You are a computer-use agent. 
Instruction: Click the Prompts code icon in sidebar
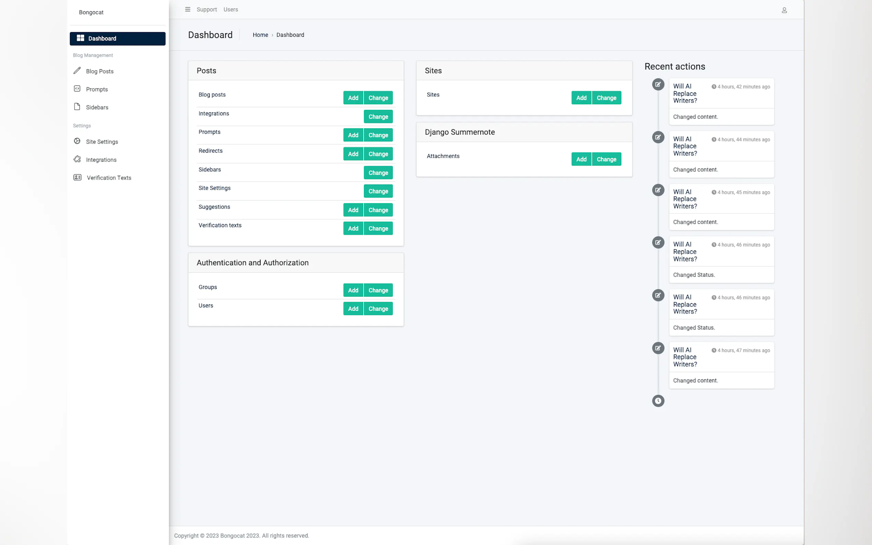(x=77, y=89)
